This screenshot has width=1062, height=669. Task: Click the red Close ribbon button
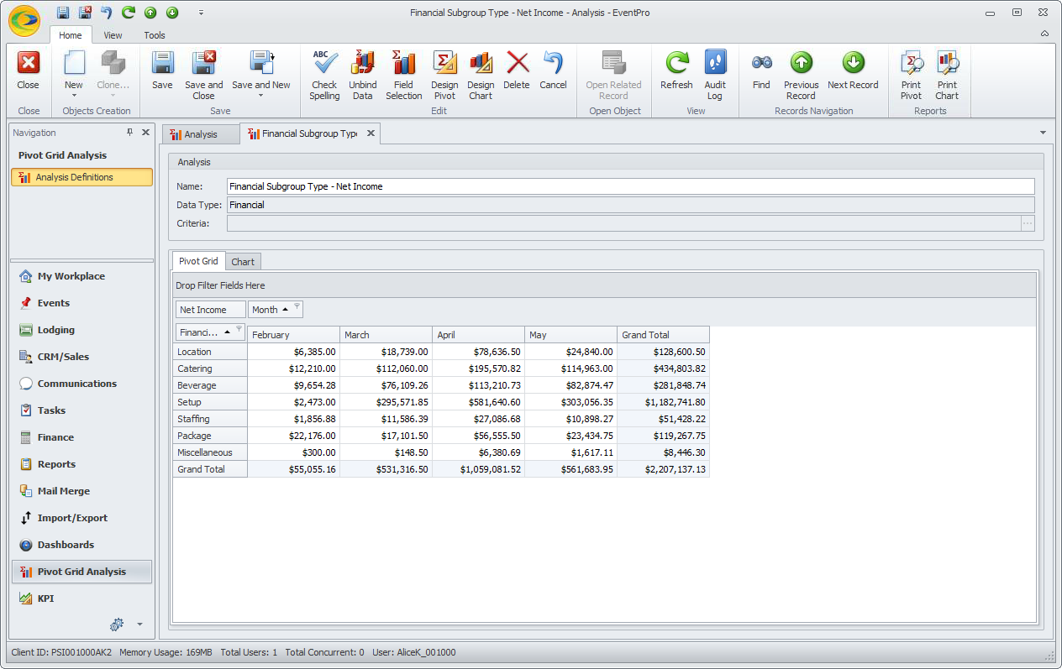[29, 70]
